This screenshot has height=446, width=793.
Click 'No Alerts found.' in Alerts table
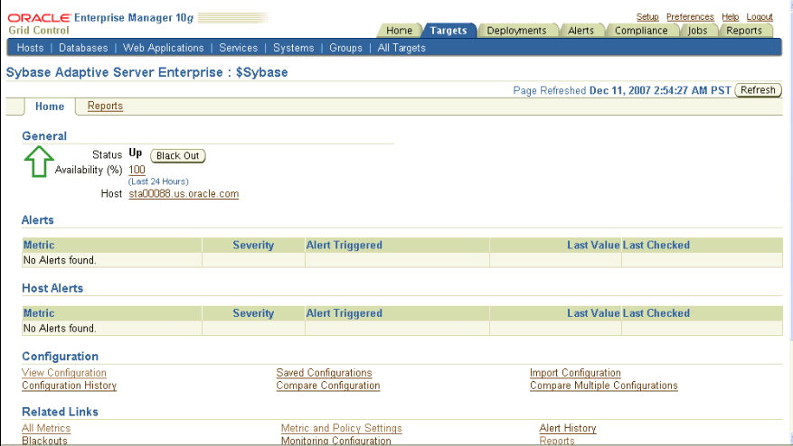click(x=60, y=260)
